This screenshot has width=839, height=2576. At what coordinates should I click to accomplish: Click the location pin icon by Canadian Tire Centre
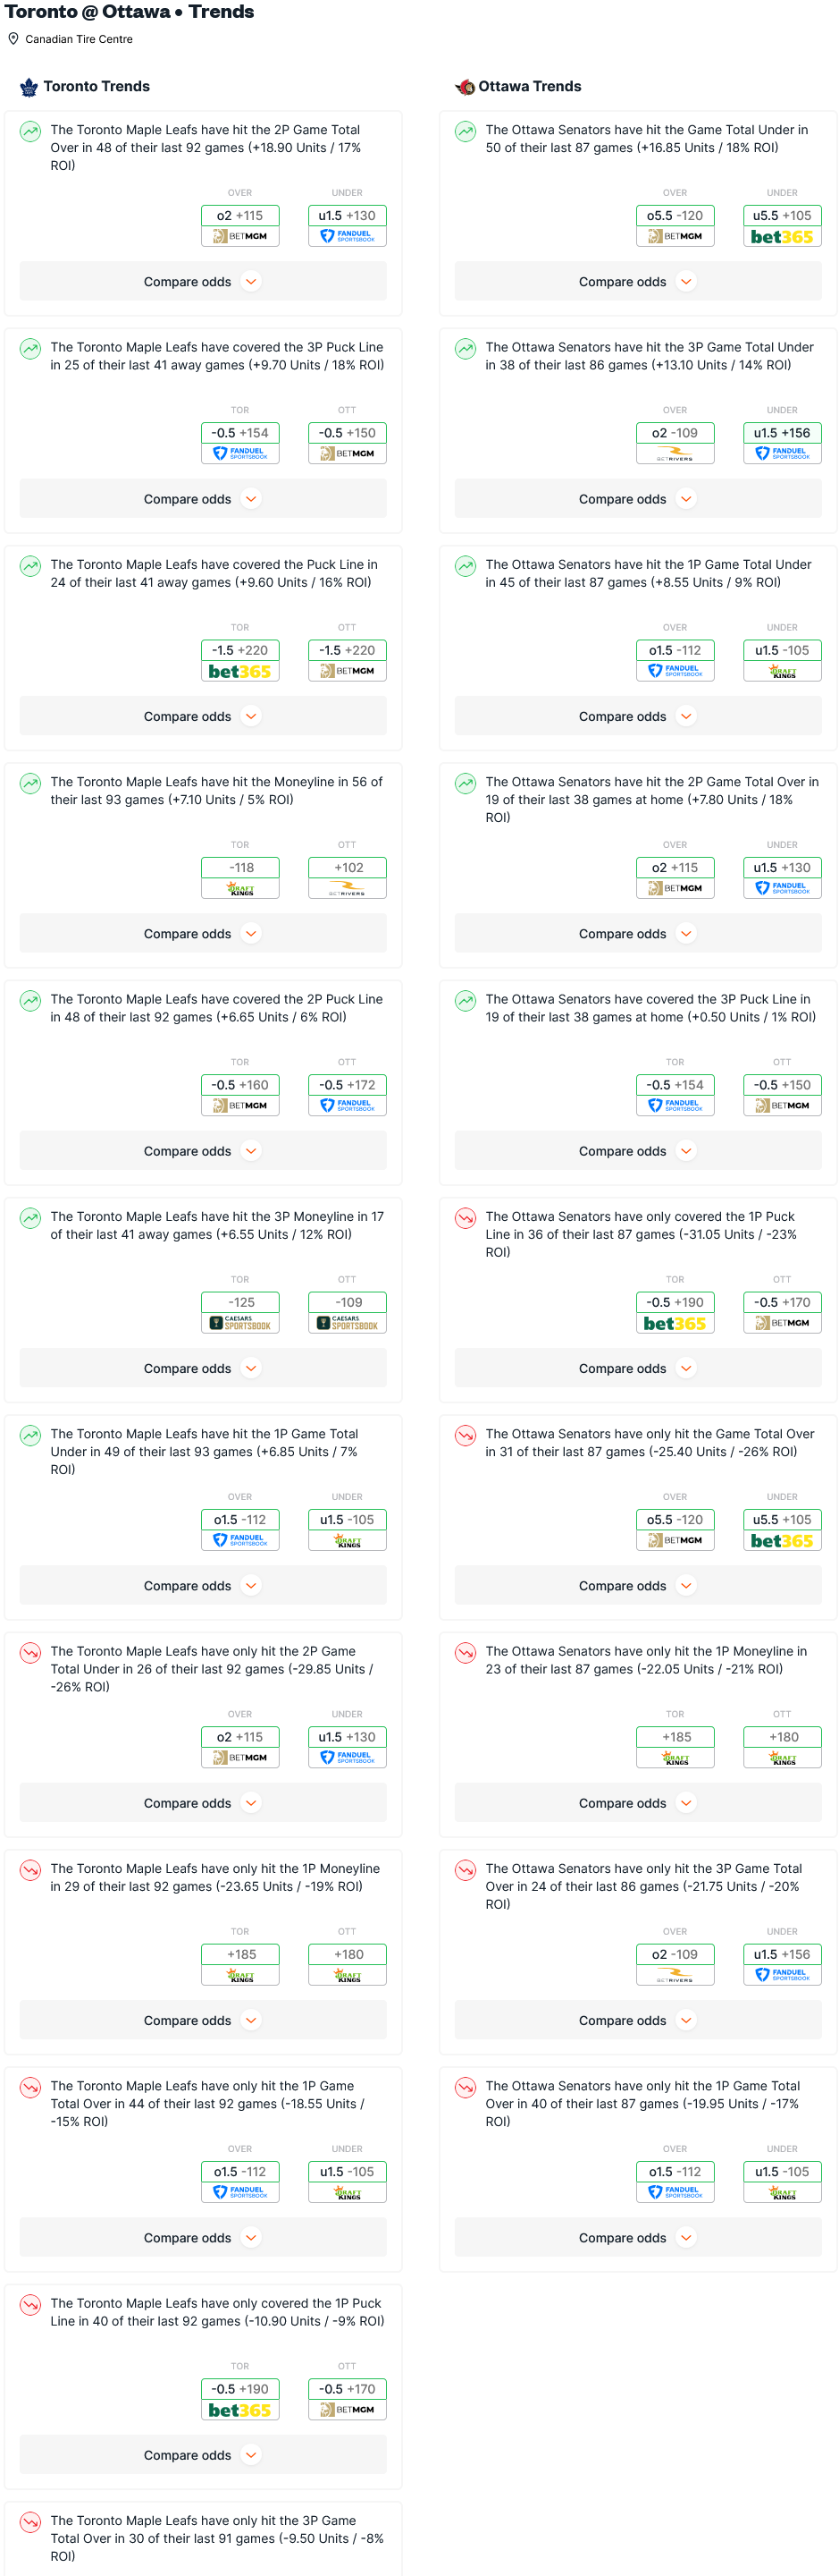(13, 39)
